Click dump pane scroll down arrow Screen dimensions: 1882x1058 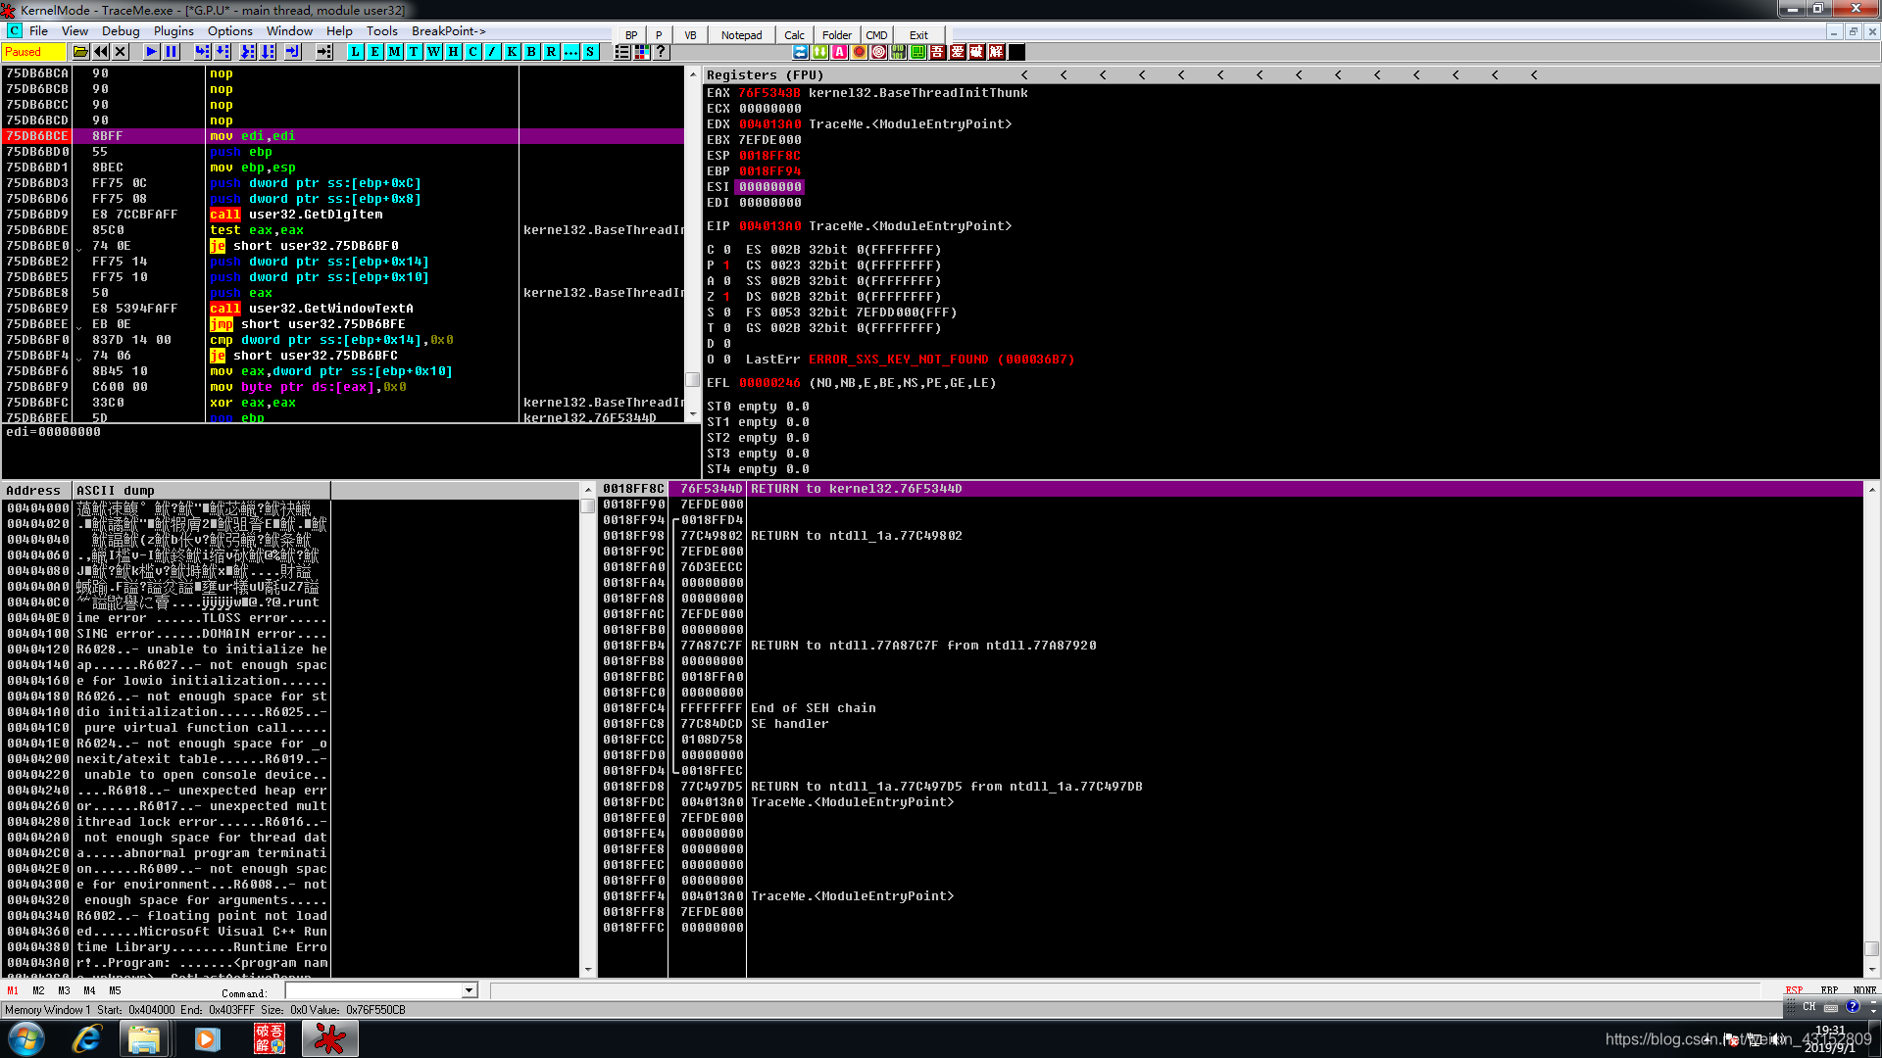588,969
